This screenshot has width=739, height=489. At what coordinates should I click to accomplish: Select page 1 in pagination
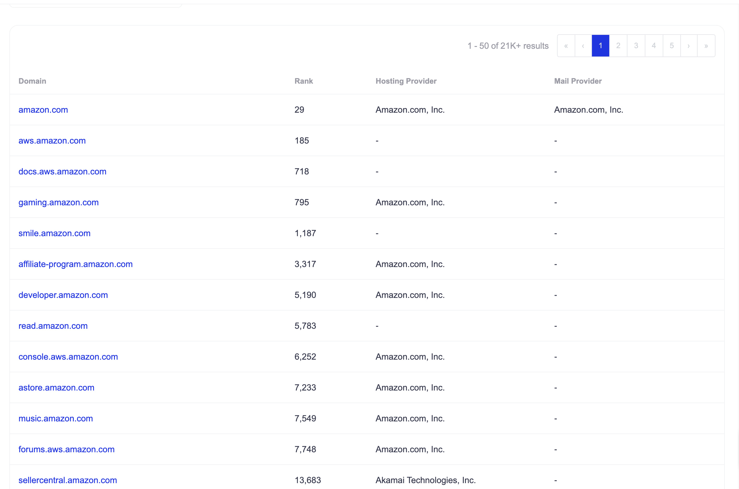[x=600, y=46]
